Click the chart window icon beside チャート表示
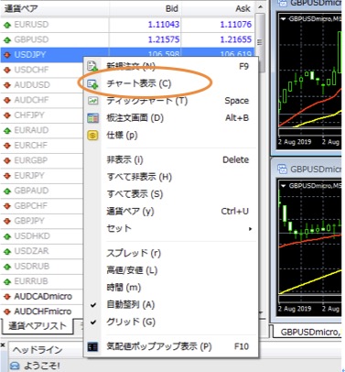345x372 pixels. pyautogui.click(x=92, y=83)
